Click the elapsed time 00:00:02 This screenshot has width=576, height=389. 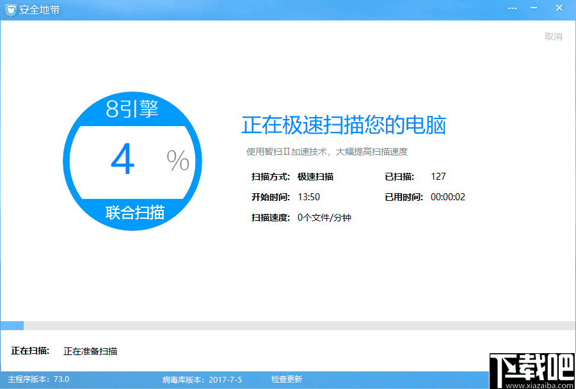coord(448,197)
